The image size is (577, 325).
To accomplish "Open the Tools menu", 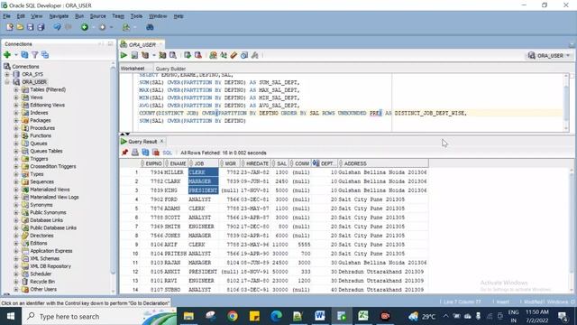I will [136, 16].
